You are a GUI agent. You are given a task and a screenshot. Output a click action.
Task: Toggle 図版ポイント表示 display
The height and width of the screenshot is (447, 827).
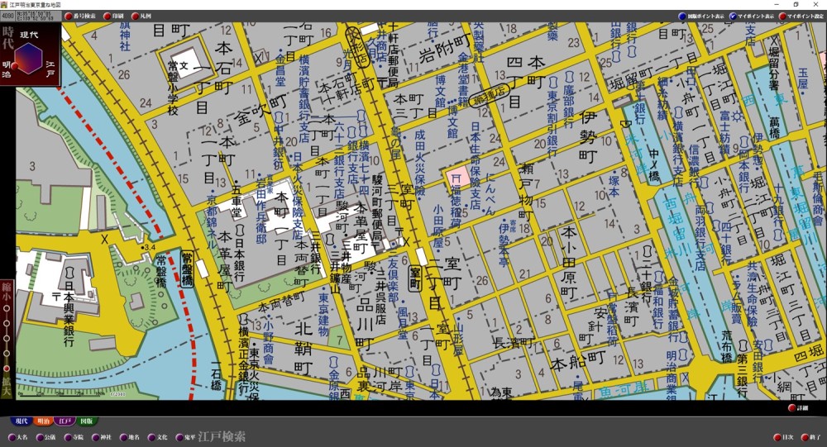coord(682,16)
